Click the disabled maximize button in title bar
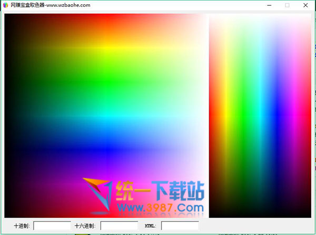This screenshot has width=316, height=235. (x=287, y=5)
